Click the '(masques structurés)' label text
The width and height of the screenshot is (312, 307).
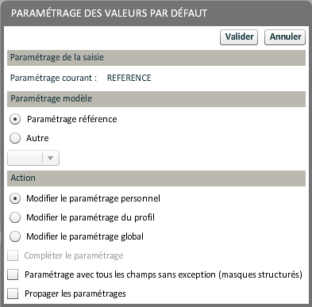tap(260, 274)
